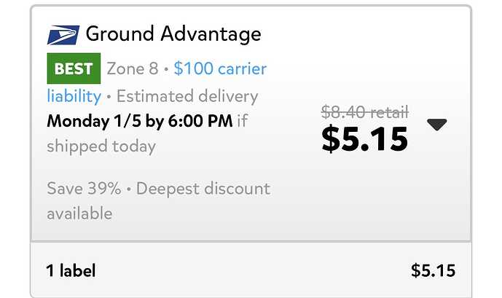502x298 pixels.
Task: Open the blue "$100 carrier" link text
Action: point(220,69)
